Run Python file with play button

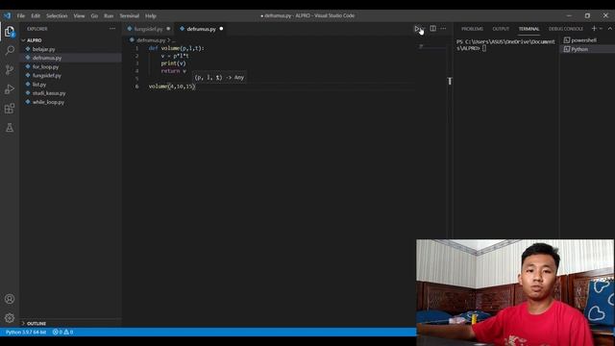click(x=417, y=29)
